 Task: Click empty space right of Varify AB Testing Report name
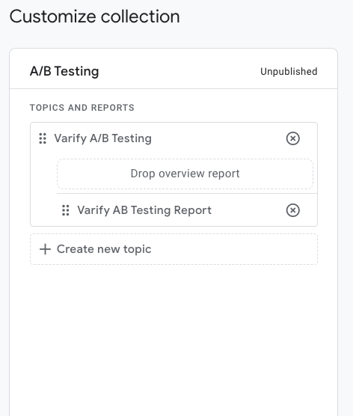249,210
